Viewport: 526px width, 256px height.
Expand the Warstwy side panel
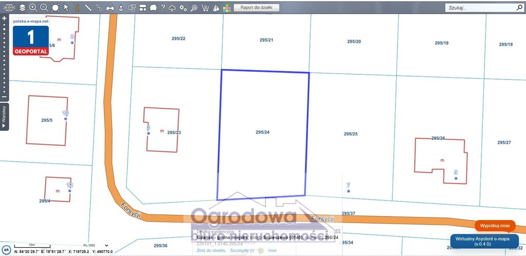(x=4, y=117)
